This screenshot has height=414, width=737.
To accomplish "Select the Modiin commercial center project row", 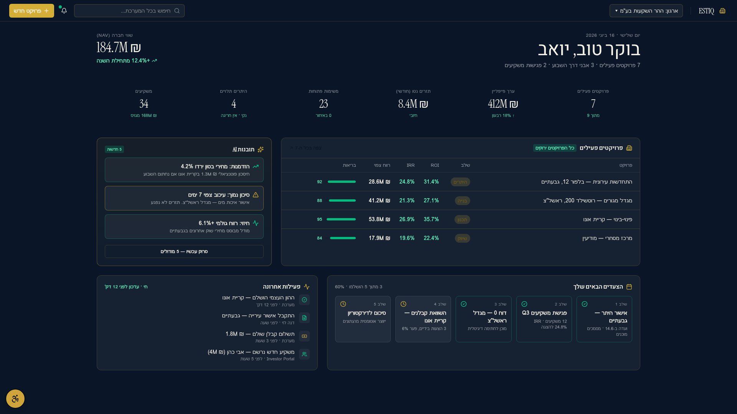I will click(461, 238).
